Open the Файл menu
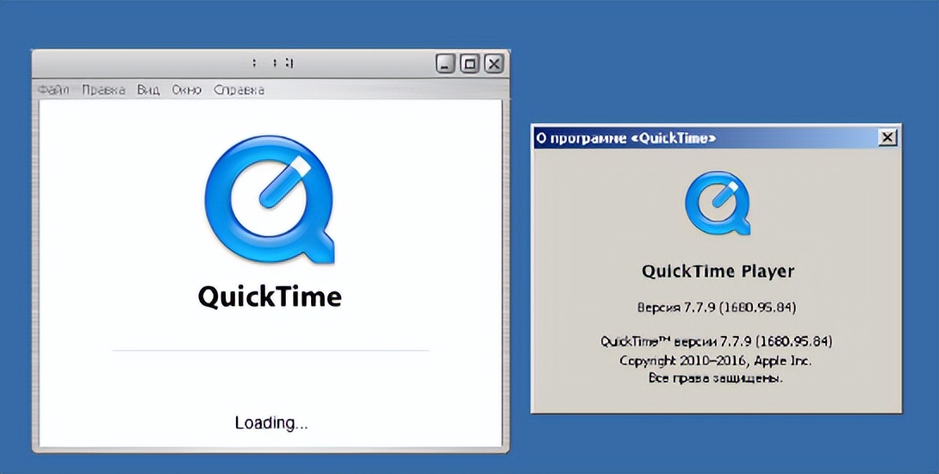The image size is (939, 474). (53, 90)
